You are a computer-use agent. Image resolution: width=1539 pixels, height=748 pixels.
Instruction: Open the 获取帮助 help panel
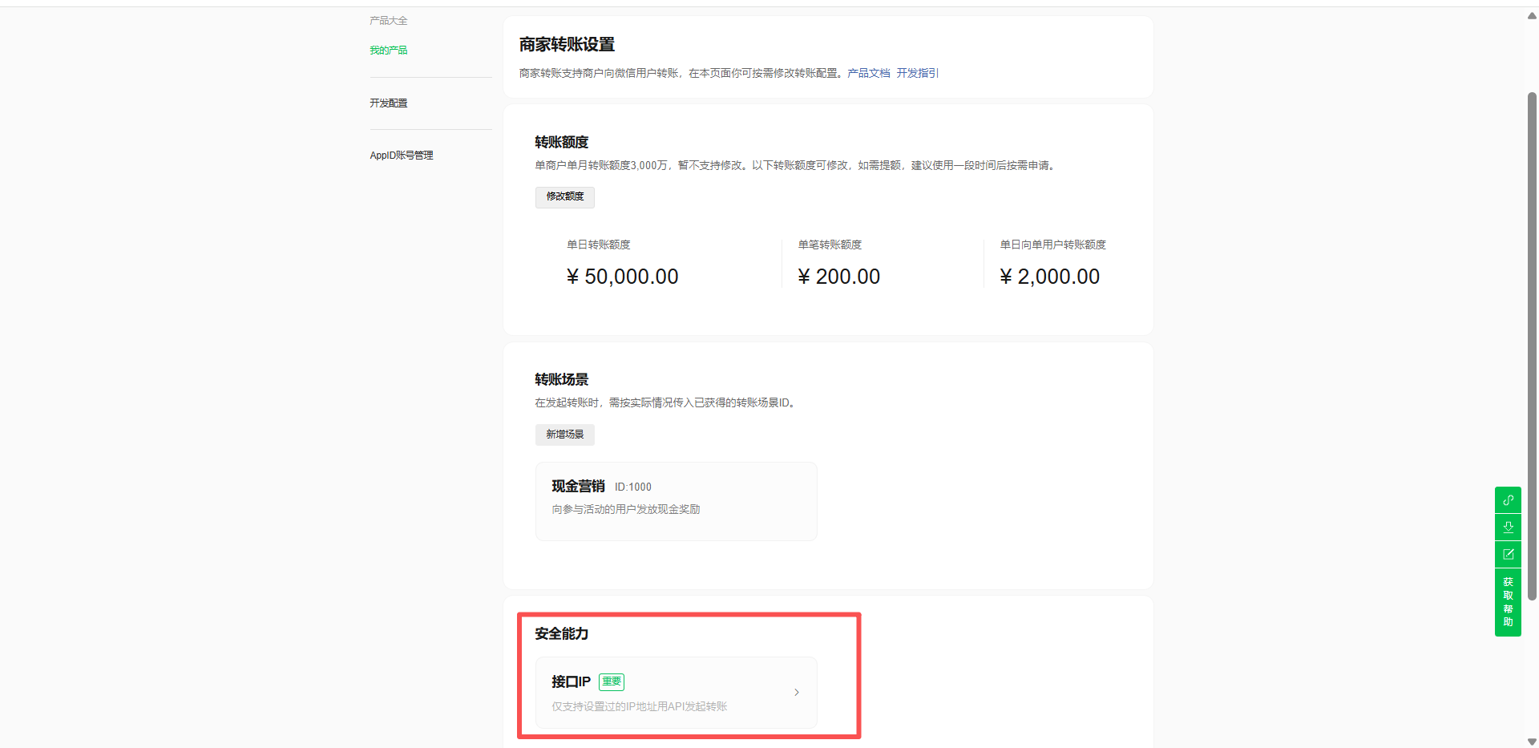[1508, 602]
